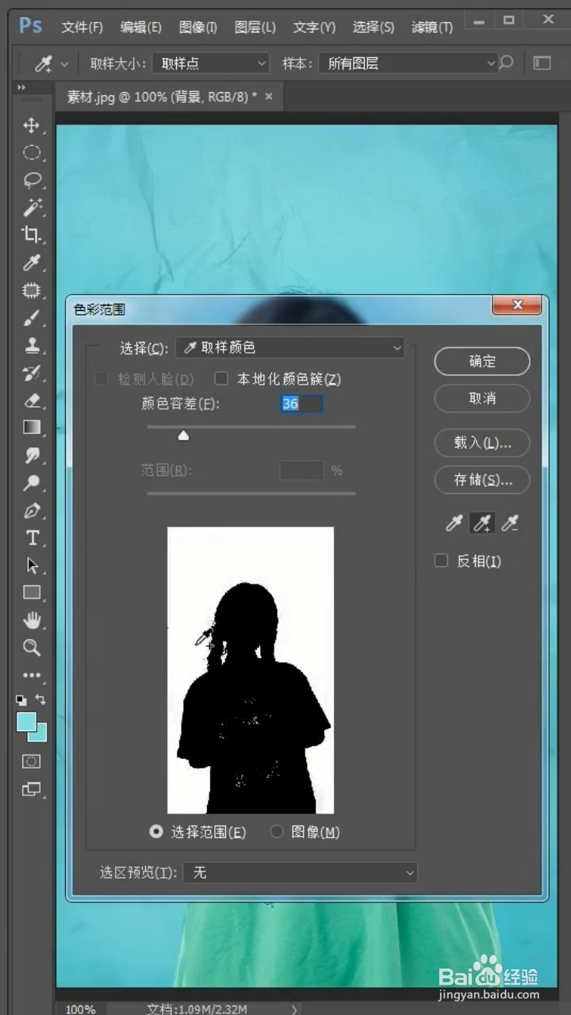Check the 反相 invert option

(x=442, y=561)
